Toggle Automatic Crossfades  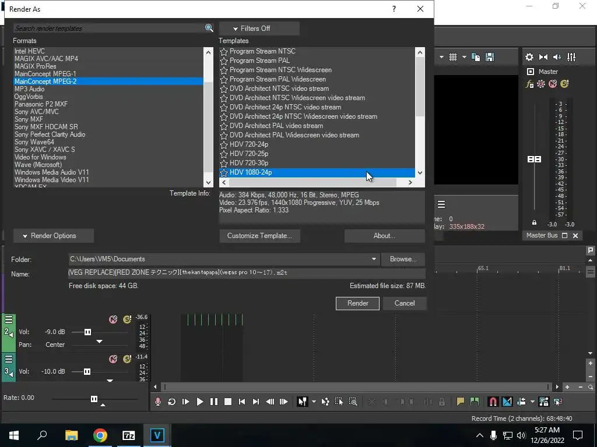pyautogui.click(x=507, y=402)
